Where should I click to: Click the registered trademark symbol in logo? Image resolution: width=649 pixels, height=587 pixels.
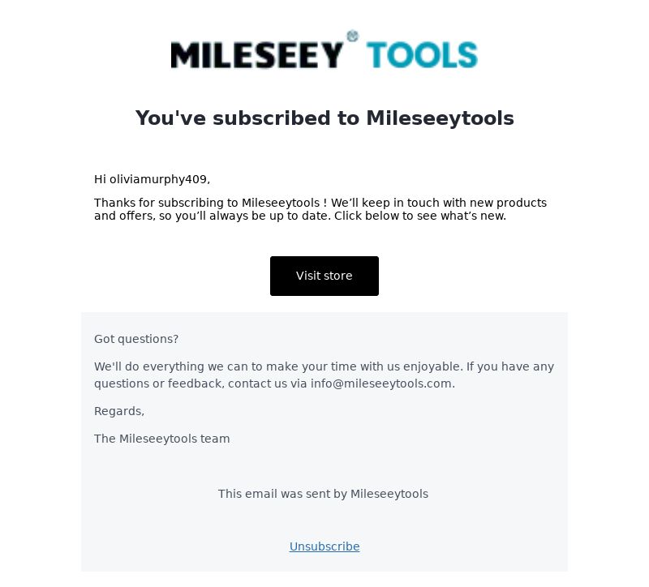point(352,36)
